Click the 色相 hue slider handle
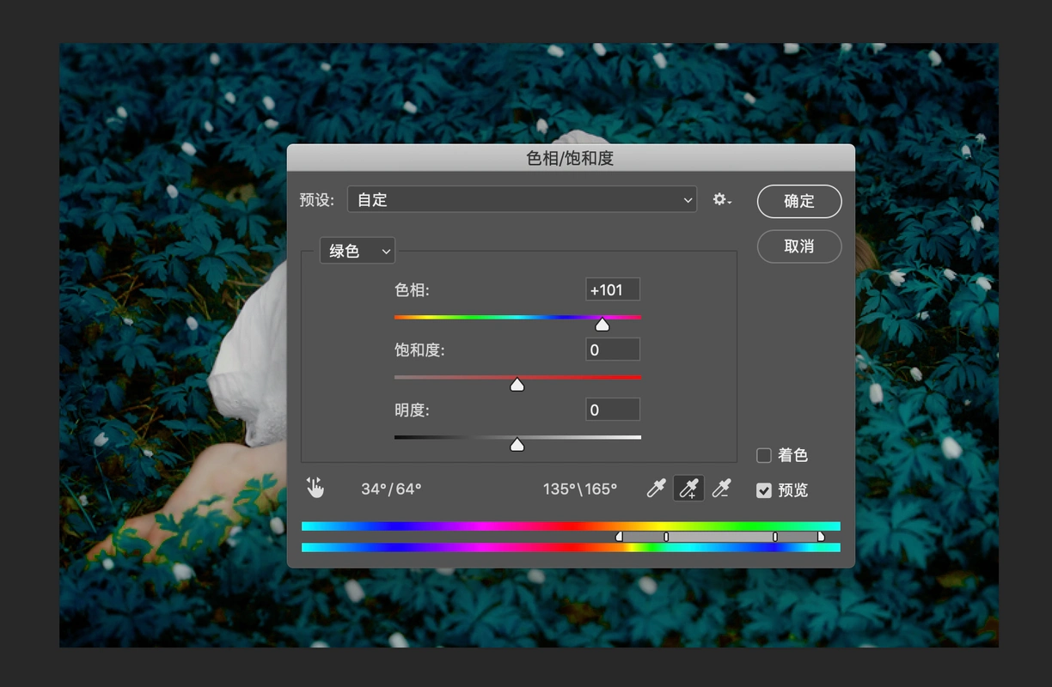The height and width of the screenshot is (687, 1052). click(x=602, y=324)
